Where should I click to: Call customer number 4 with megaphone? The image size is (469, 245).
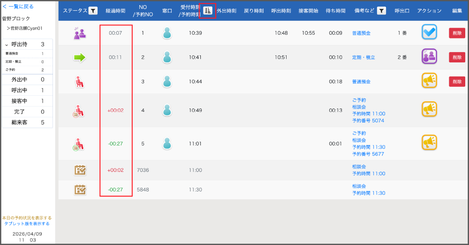(429, 109)
